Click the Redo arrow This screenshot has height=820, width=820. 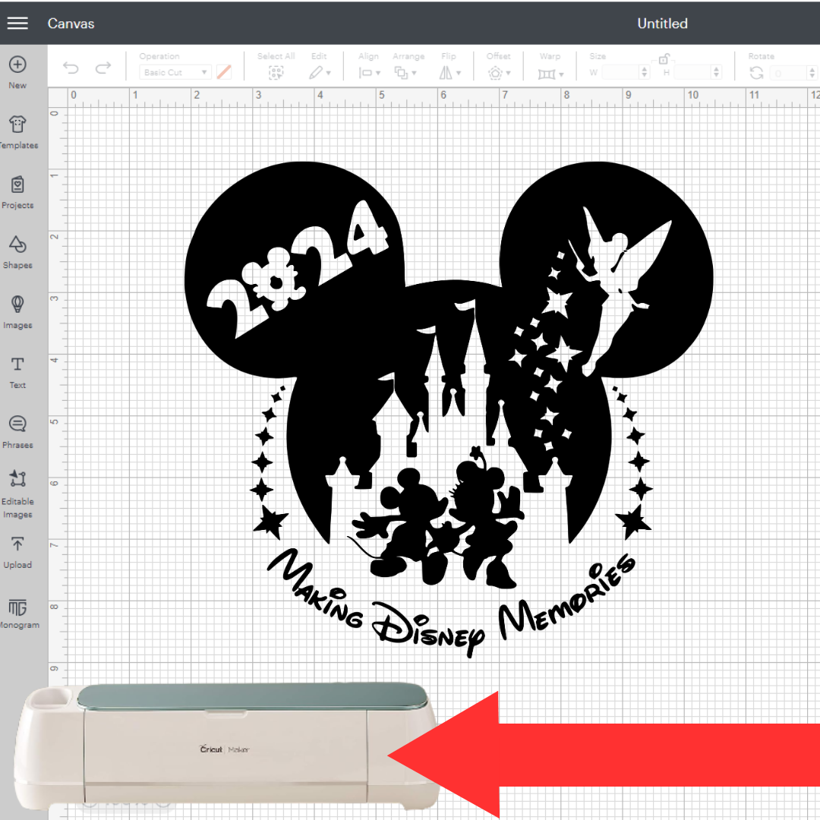[103, 68]
